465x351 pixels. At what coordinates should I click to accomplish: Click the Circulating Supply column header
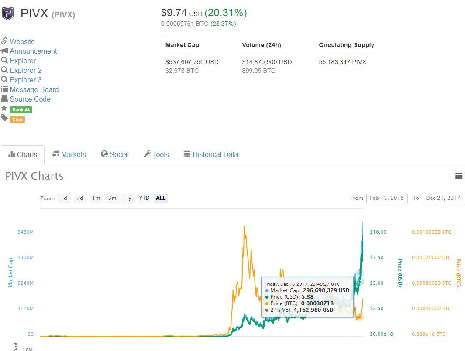coord(346,45)
